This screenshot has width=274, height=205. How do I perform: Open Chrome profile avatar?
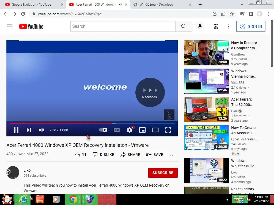260,14
